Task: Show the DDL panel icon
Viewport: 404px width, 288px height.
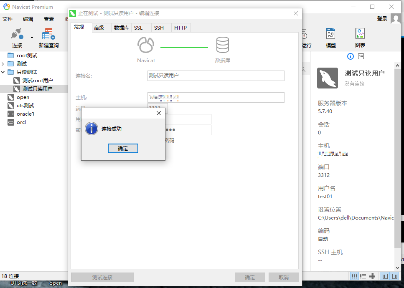Action: coord(361,56)
